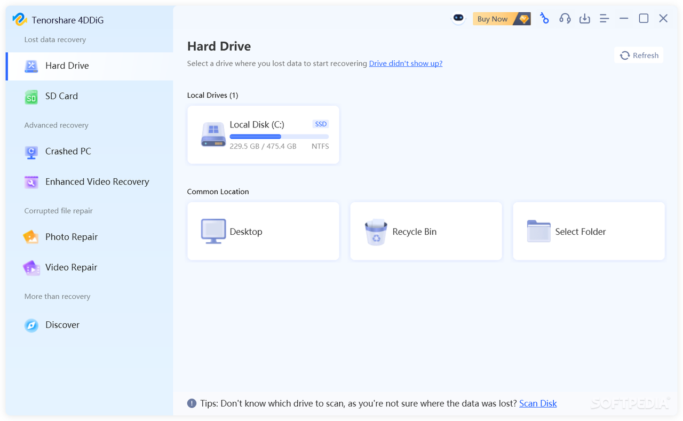
Task: Open the Crashed PC sidebar tab
Action: click(90, 152)
